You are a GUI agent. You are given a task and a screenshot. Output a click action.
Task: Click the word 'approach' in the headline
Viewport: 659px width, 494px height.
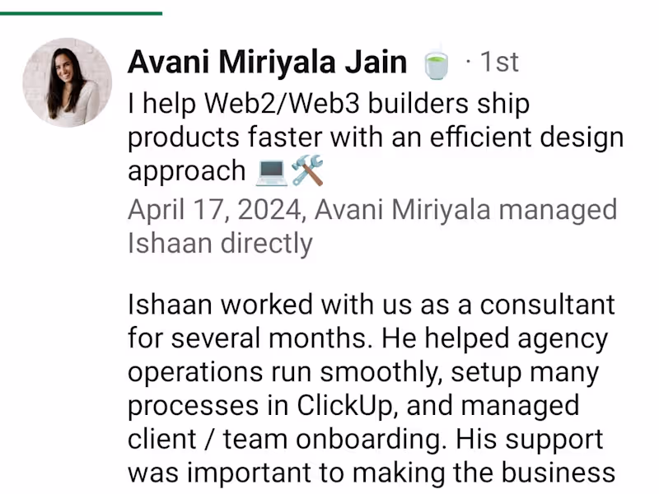click(187, 172)
